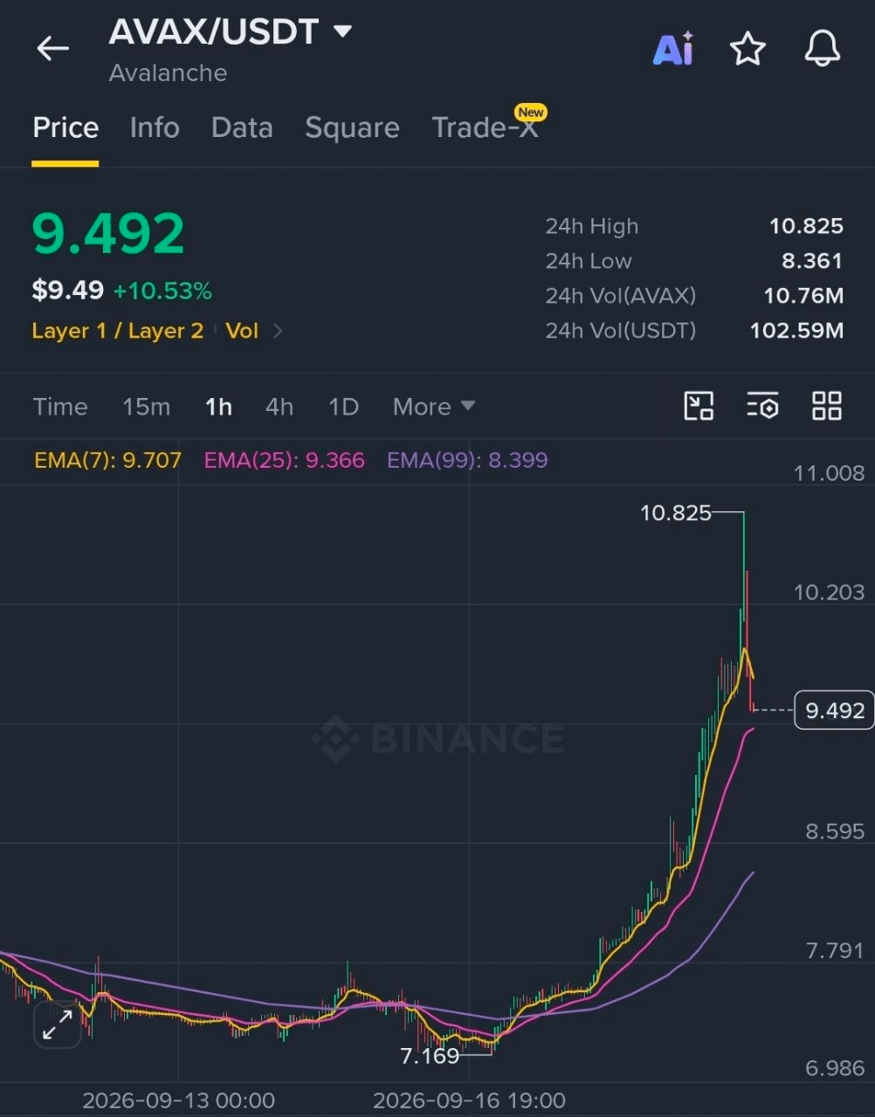
Task: Click the 8.595 price axis label
Action: 835,832
